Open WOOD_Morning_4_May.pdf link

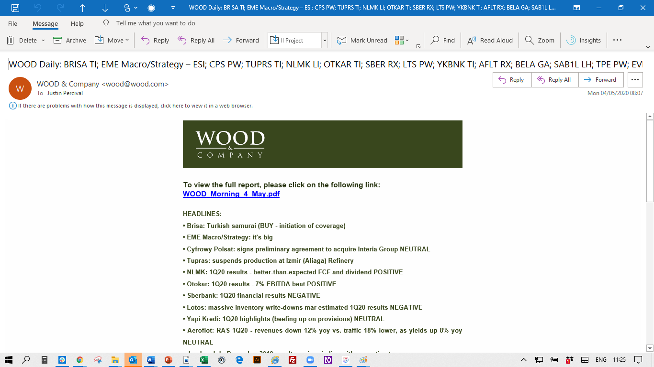tap(231, 194)
